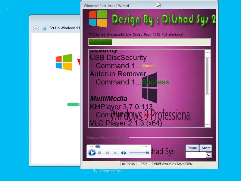Viewport: 241px width, 181px height.
Task: Click the fast-forward arrows above seek bar
Action: coord(146,147)
